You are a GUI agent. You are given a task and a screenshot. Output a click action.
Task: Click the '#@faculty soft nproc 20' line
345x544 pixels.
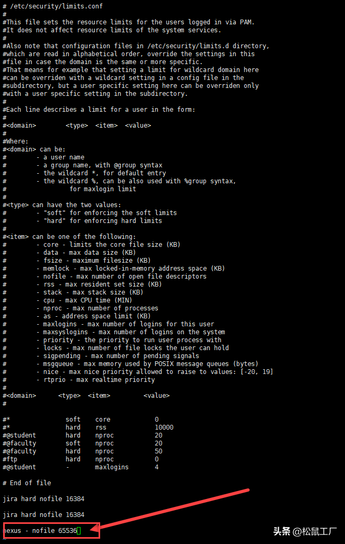83,443
